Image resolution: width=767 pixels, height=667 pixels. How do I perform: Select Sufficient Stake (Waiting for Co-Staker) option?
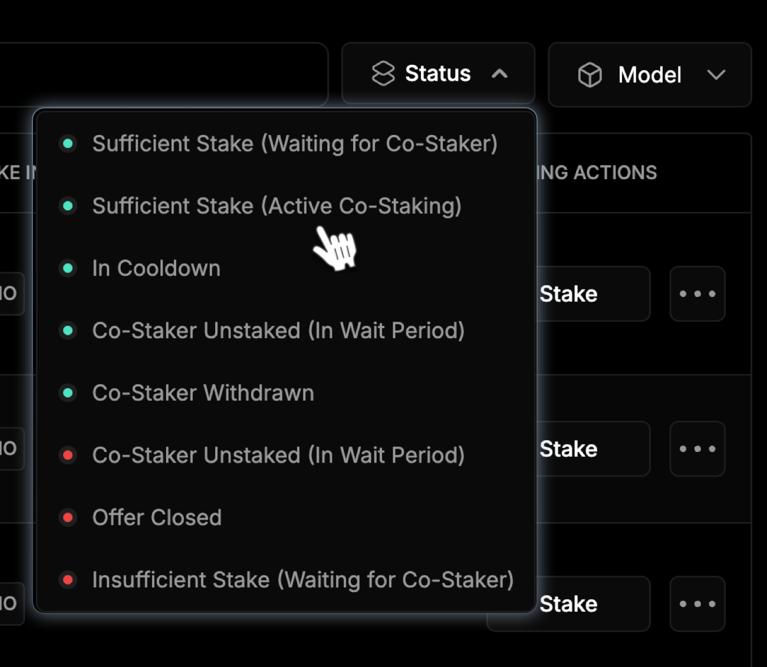285,144
